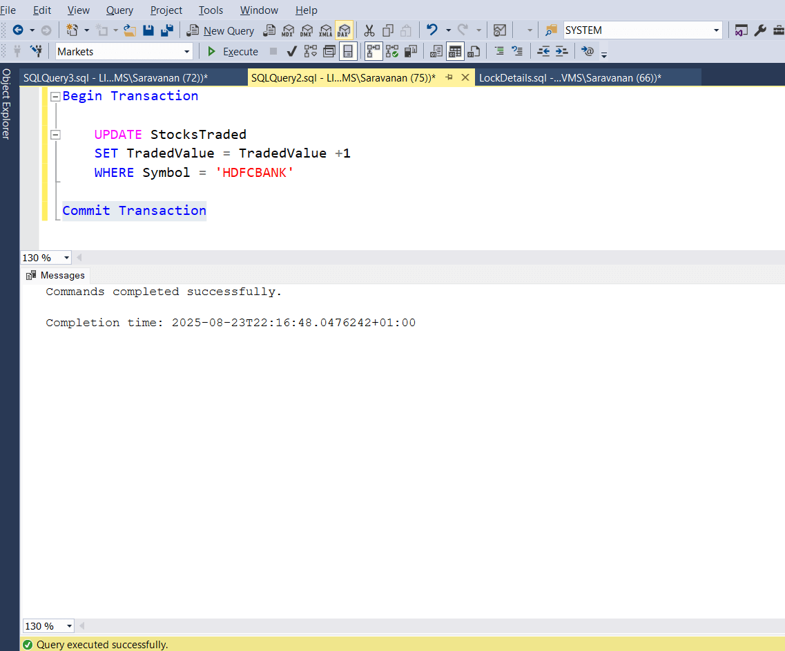Open the back navigation history dropdown arrow
The width and height of the screenshot is (785, 651).
(x=32, y=30)
